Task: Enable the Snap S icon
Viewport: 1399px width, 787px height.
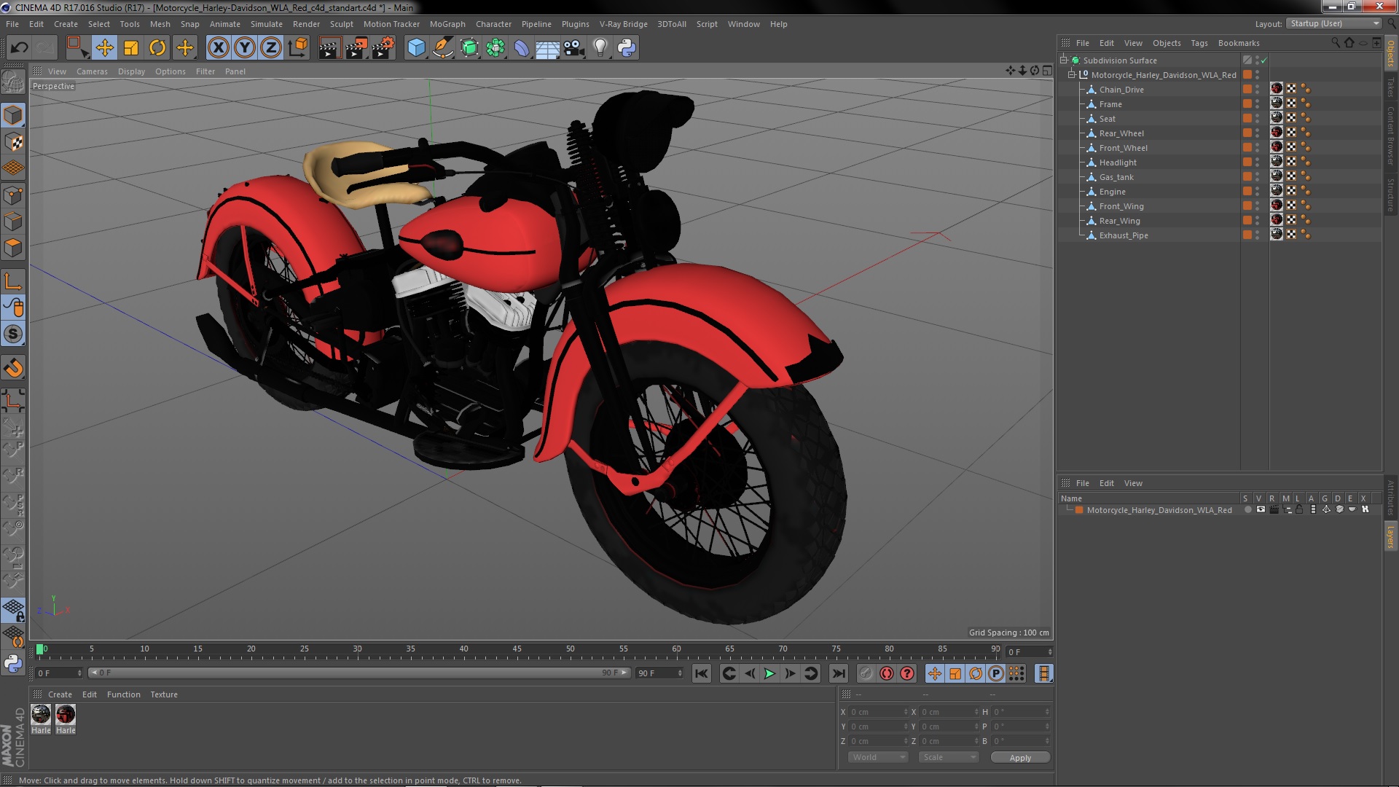Action: [13, 334]
